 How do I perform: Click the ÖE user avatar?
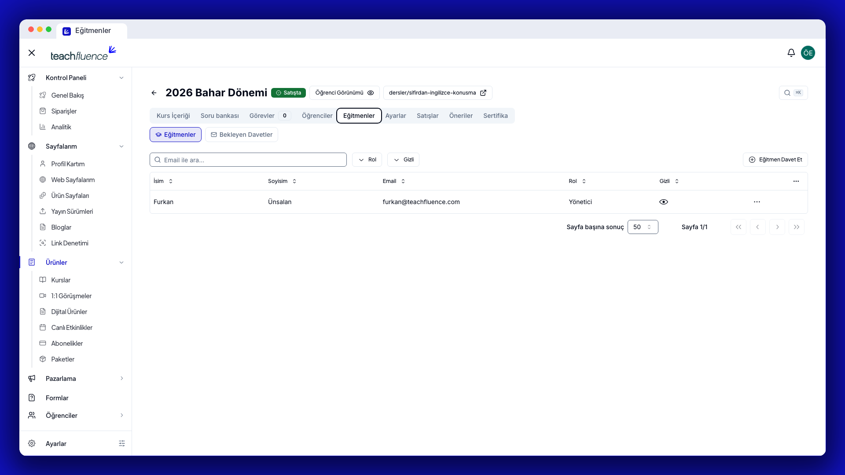click(x=808, y=53)
